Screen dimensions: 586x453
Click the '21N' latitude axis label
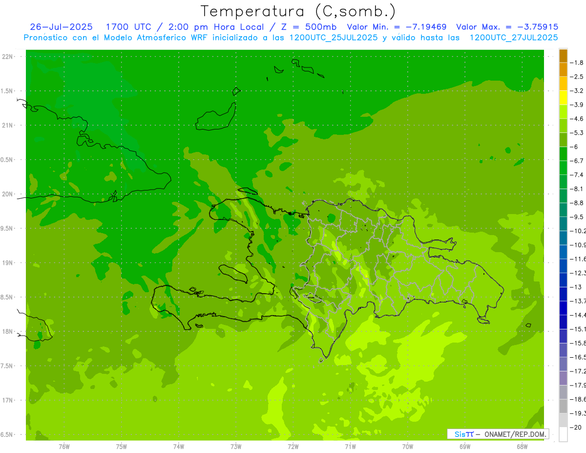coord(7,126)
